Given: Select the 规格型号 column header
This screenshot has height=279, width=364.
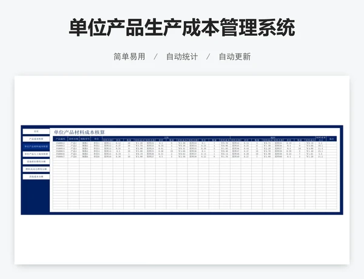Looking at the screenshot, I should [85, 139].
